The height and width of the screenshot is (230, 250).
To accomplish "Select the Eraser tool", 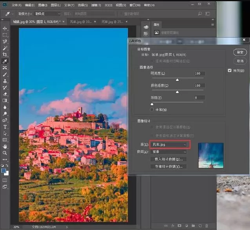I will click(x=5, y=94).
